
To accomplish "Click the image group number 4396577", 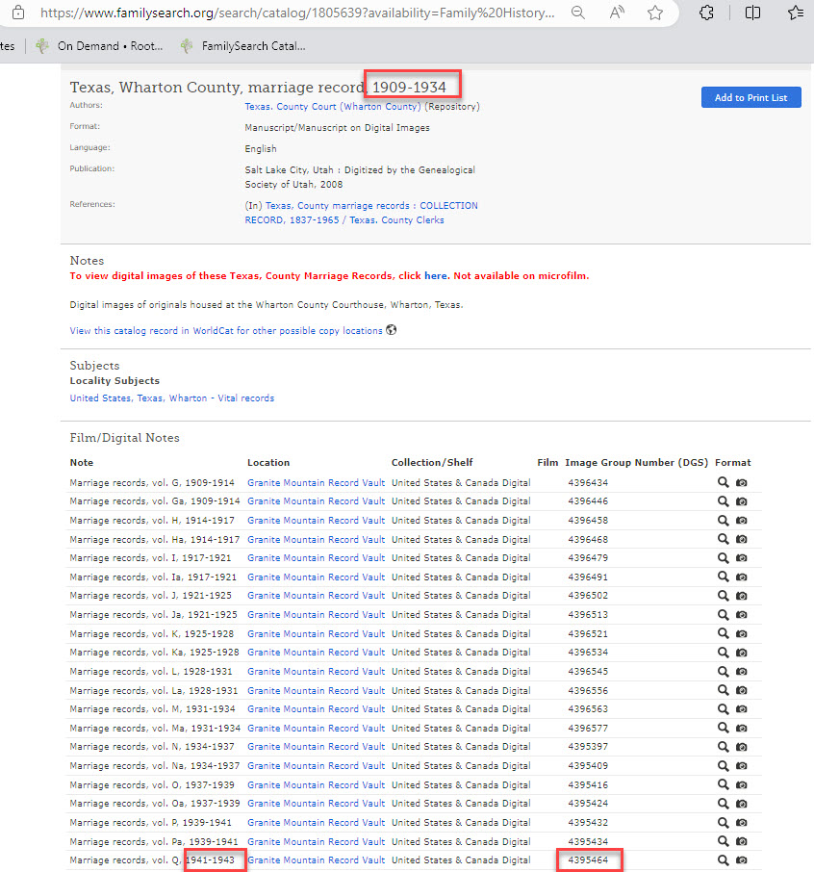I will point(588,728).
